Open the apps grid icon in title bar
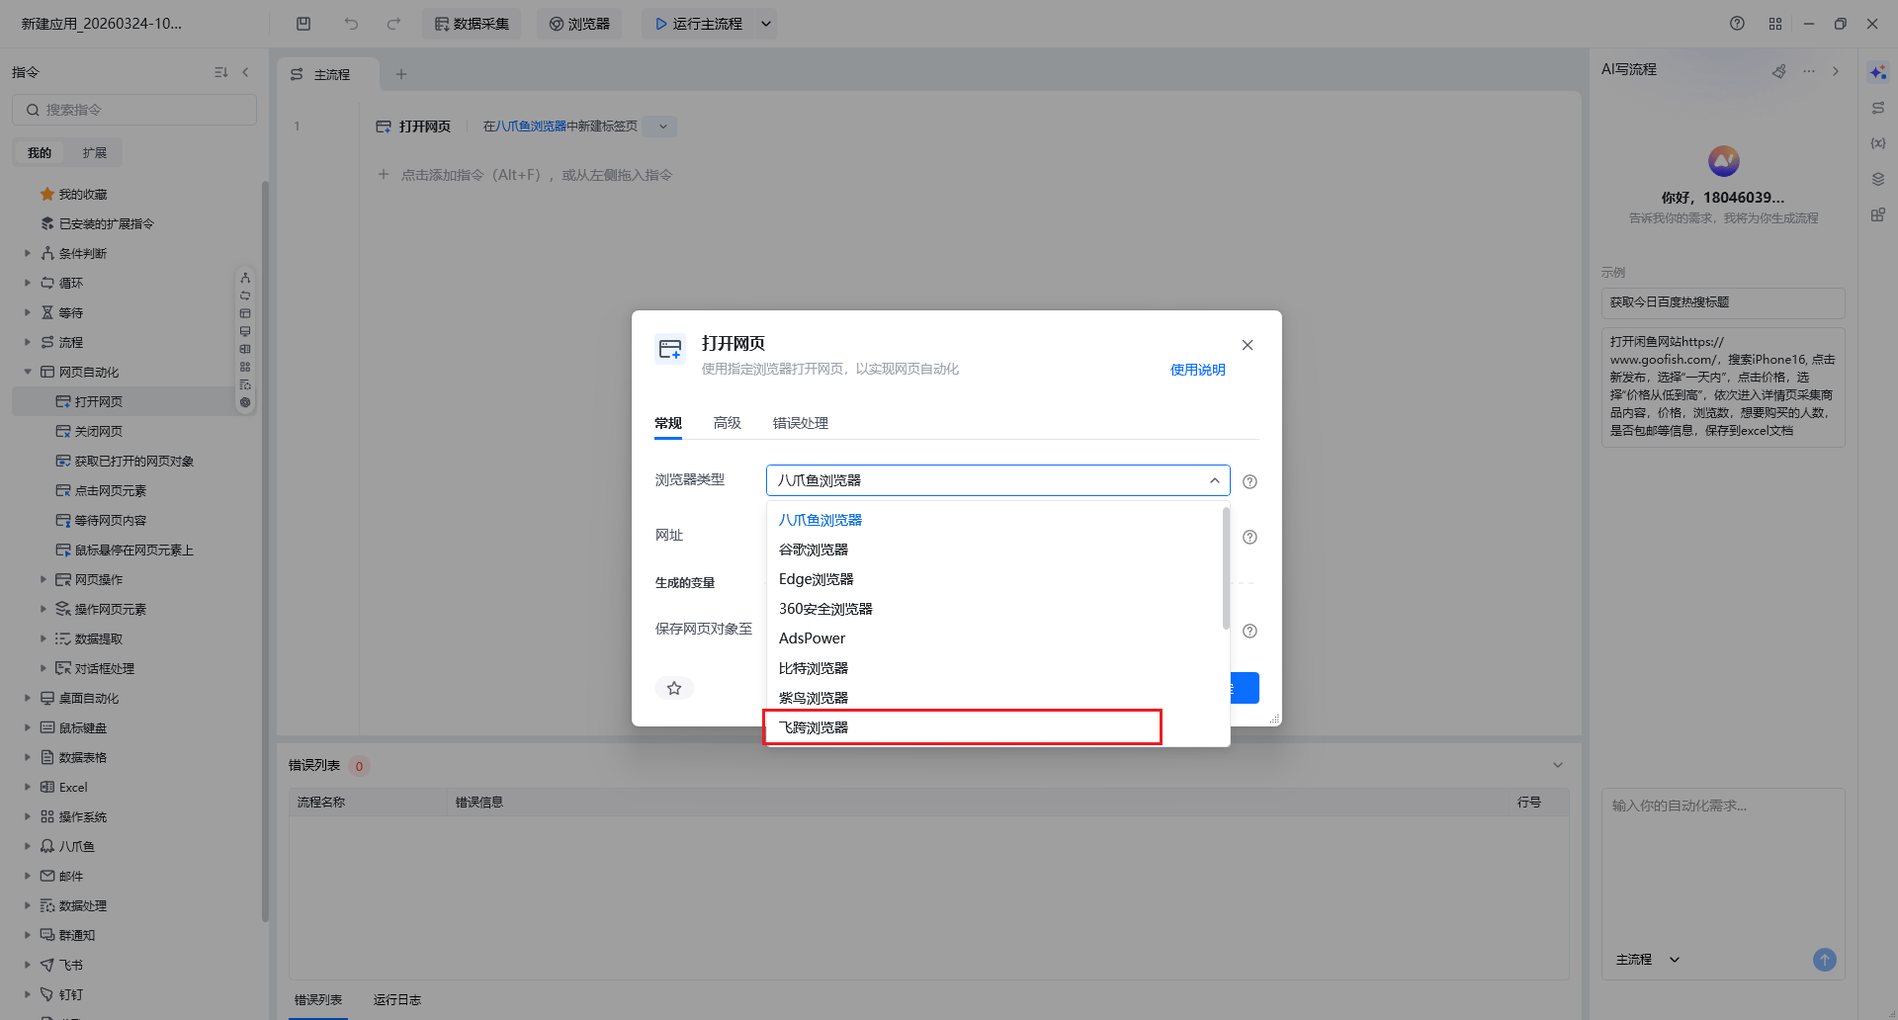The height and width of the screenshot is (1020, 1898). [1775, 24]
